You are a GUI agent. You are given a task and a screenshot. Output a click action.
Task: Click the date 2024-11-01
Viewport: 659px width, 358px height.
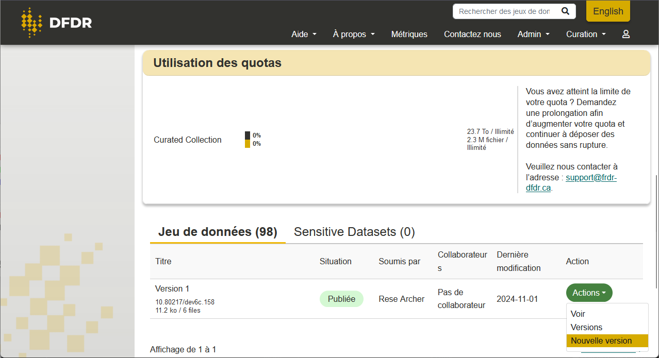pyautogui.click(x=518, y=299)
